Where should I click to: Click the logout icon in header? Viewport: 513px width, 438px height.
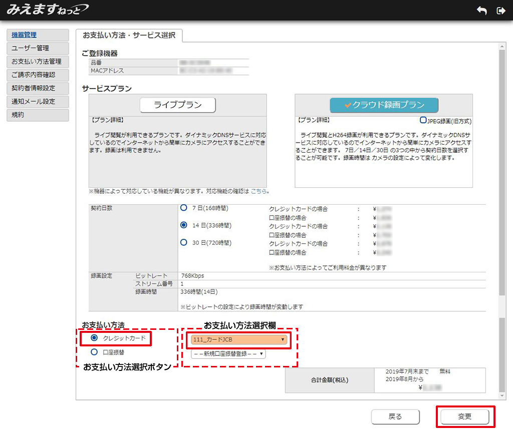coord(500,11)
